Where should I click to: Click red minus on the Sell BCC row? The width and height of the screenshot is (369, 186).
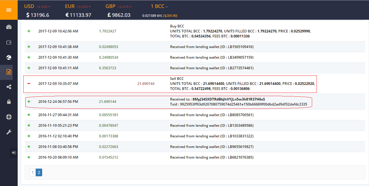click(29, 84)
